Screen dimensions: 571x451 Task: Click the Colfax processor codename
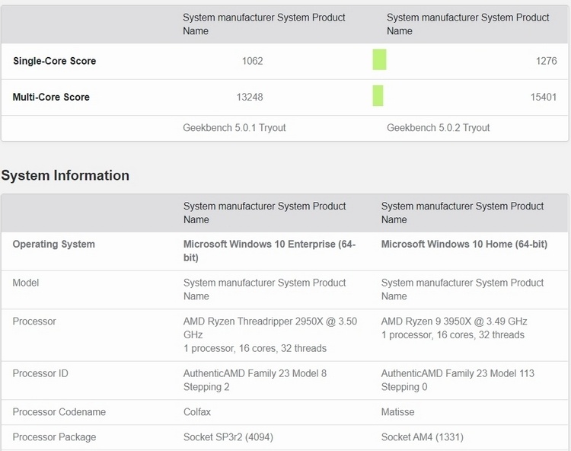(197, 412)
